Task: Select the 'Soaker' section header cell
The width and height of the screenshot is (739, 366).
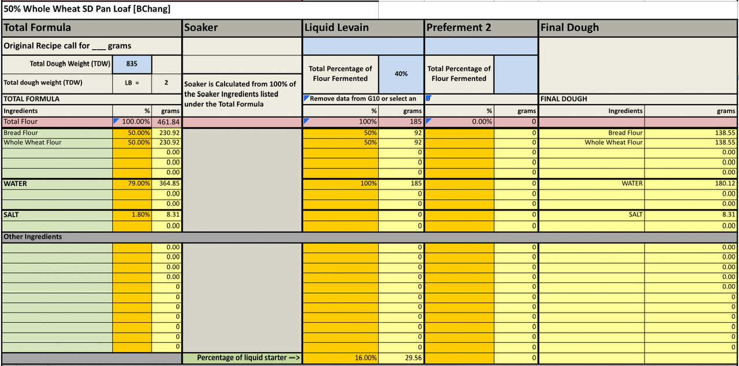Action: 242,28
